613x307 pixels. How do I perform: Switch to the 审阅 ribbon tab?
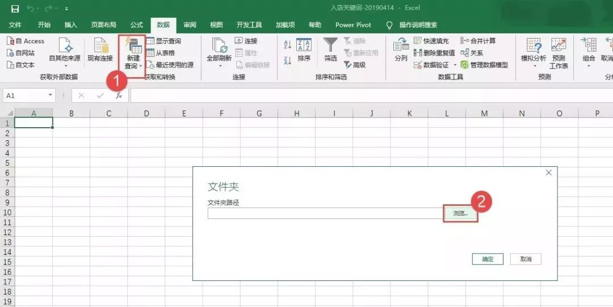coord(190,24)
